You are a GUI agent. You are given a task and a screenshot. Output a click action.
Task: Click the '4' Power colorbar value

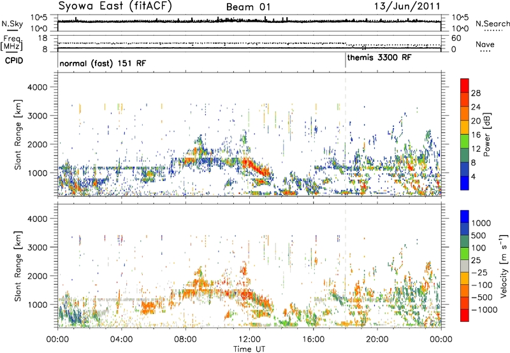[474, 177]
